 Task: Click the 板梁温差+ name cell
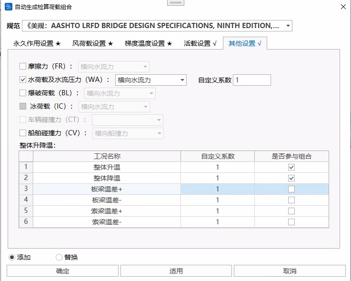pyautogui.click(x=107, y=189)
